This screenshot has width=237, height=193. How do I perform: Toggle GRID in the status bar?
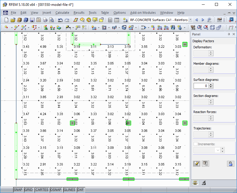29,190
